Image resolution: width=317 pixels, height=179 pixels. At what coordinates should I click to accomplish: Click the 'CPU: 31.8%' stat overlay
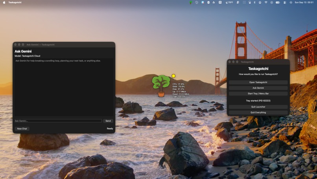click(178, 84)
